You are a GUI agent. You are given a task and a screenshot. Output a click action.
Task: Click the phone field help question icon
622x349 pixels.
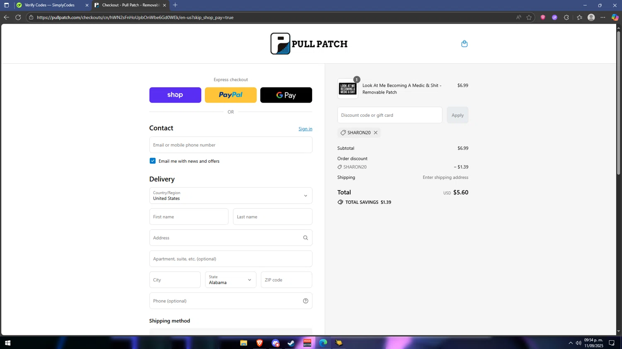click(306, 301)
